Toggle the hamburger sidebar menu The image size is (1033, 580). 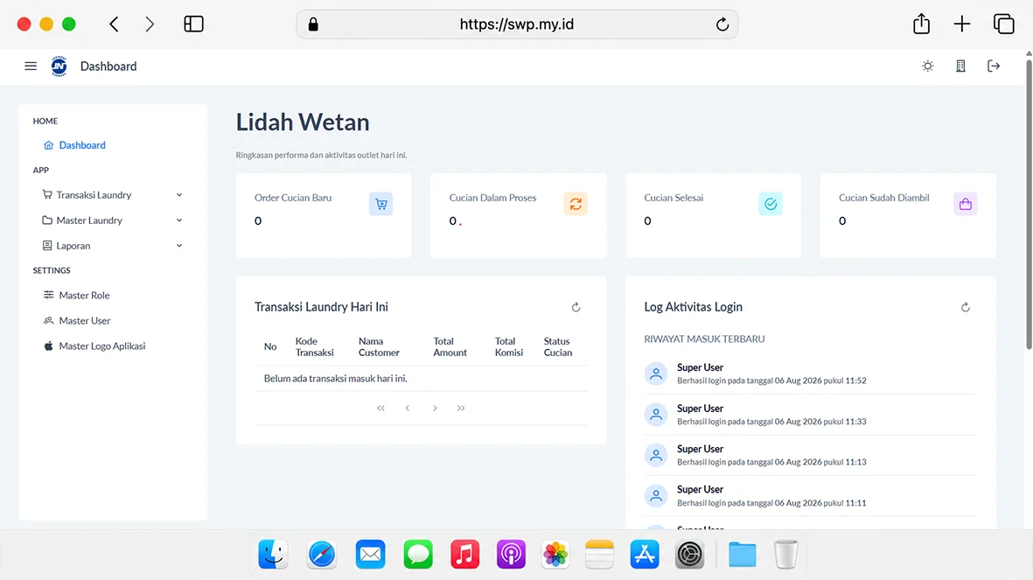point(31,66)
